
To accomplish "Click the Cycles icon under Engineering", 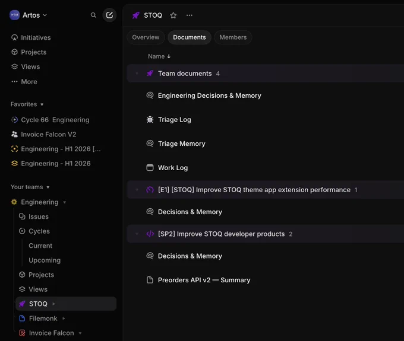I will pyautogui.click(x=22, y=231).
